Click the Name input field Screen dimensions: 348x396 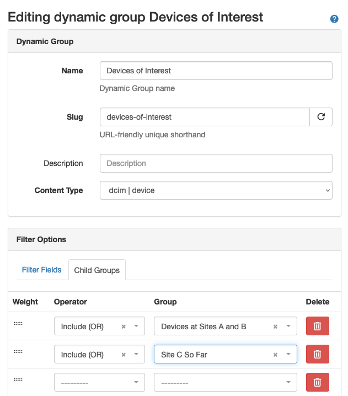(216, 71)
